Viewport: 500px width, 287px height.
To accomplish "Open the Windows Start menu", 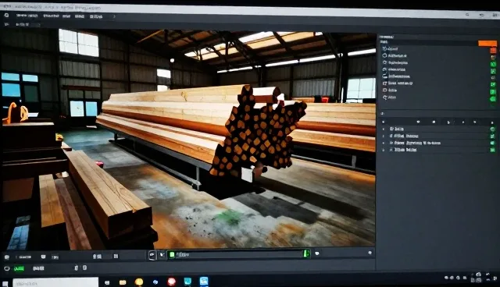I will [x=5, y=283].
